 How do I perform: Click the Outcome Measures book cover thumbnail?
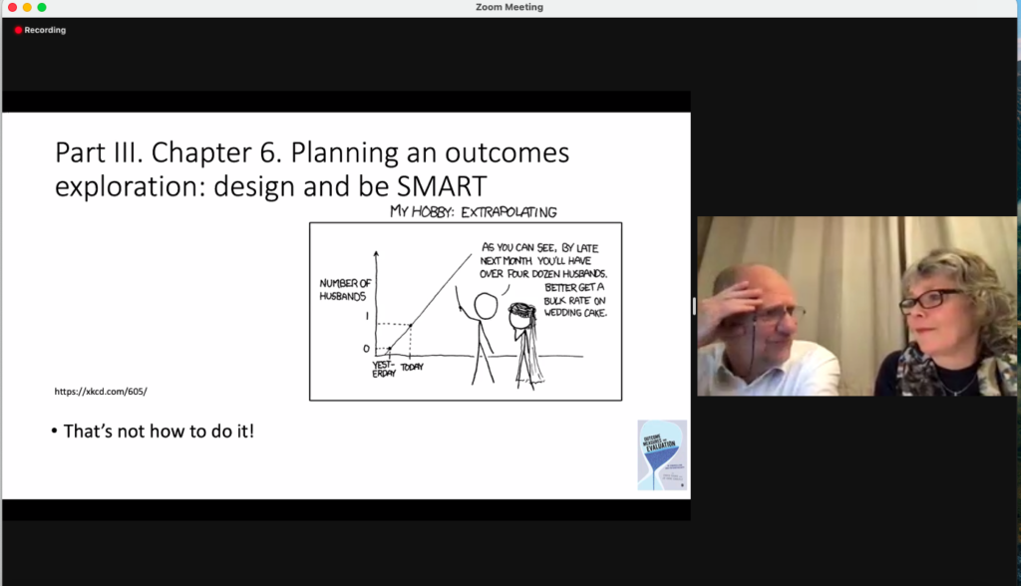coord(662,454)
